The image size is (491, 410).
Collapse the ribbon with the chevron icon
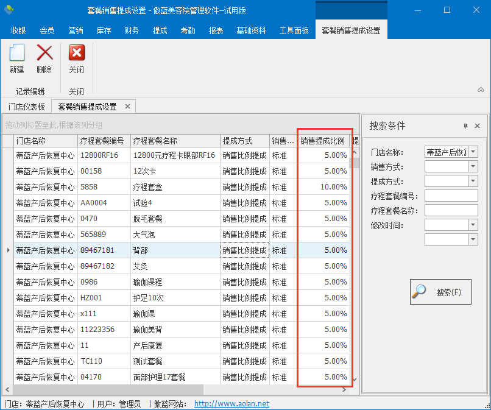[481, 90]
